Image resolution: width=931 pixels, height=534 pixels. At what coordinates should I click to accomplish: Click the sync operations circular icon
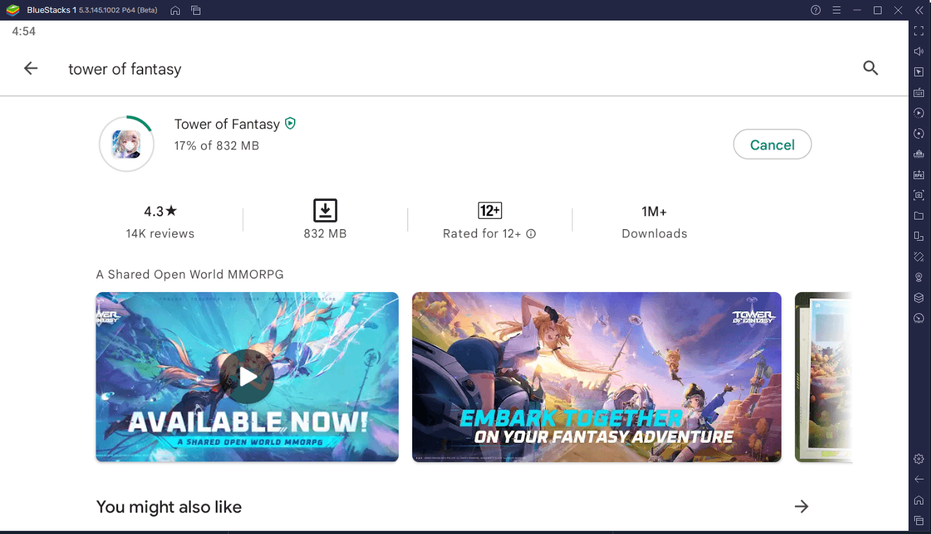click(x=919, y=133)
